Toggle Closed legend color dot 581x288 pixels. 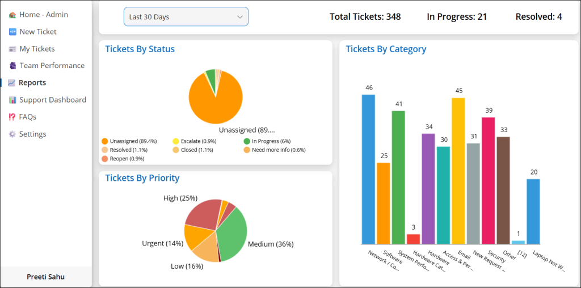coord(176,150)
